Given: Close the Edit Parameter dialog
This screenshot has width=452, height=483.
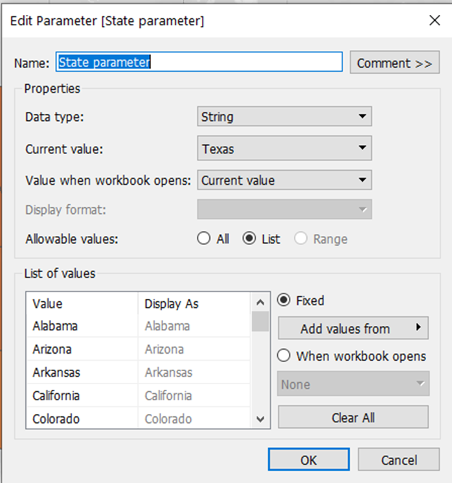Looking at the screenshot, I should coord(435,21).
